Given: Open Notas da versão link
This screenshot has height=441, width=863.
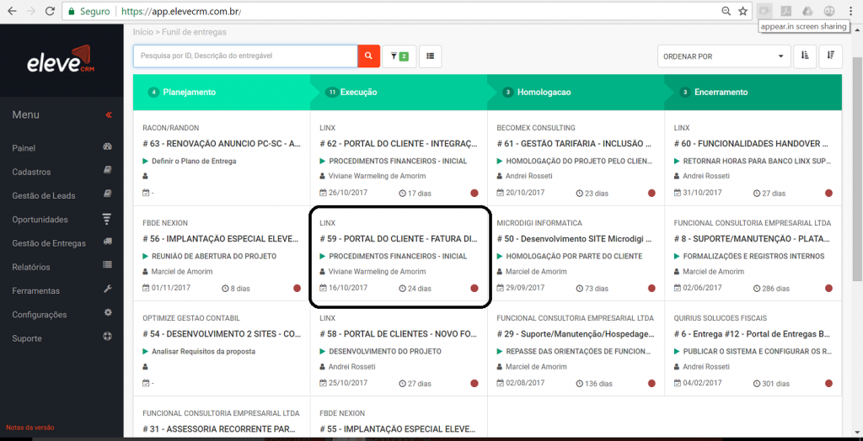Looking at the screenshot, I should tap(30, 428).
